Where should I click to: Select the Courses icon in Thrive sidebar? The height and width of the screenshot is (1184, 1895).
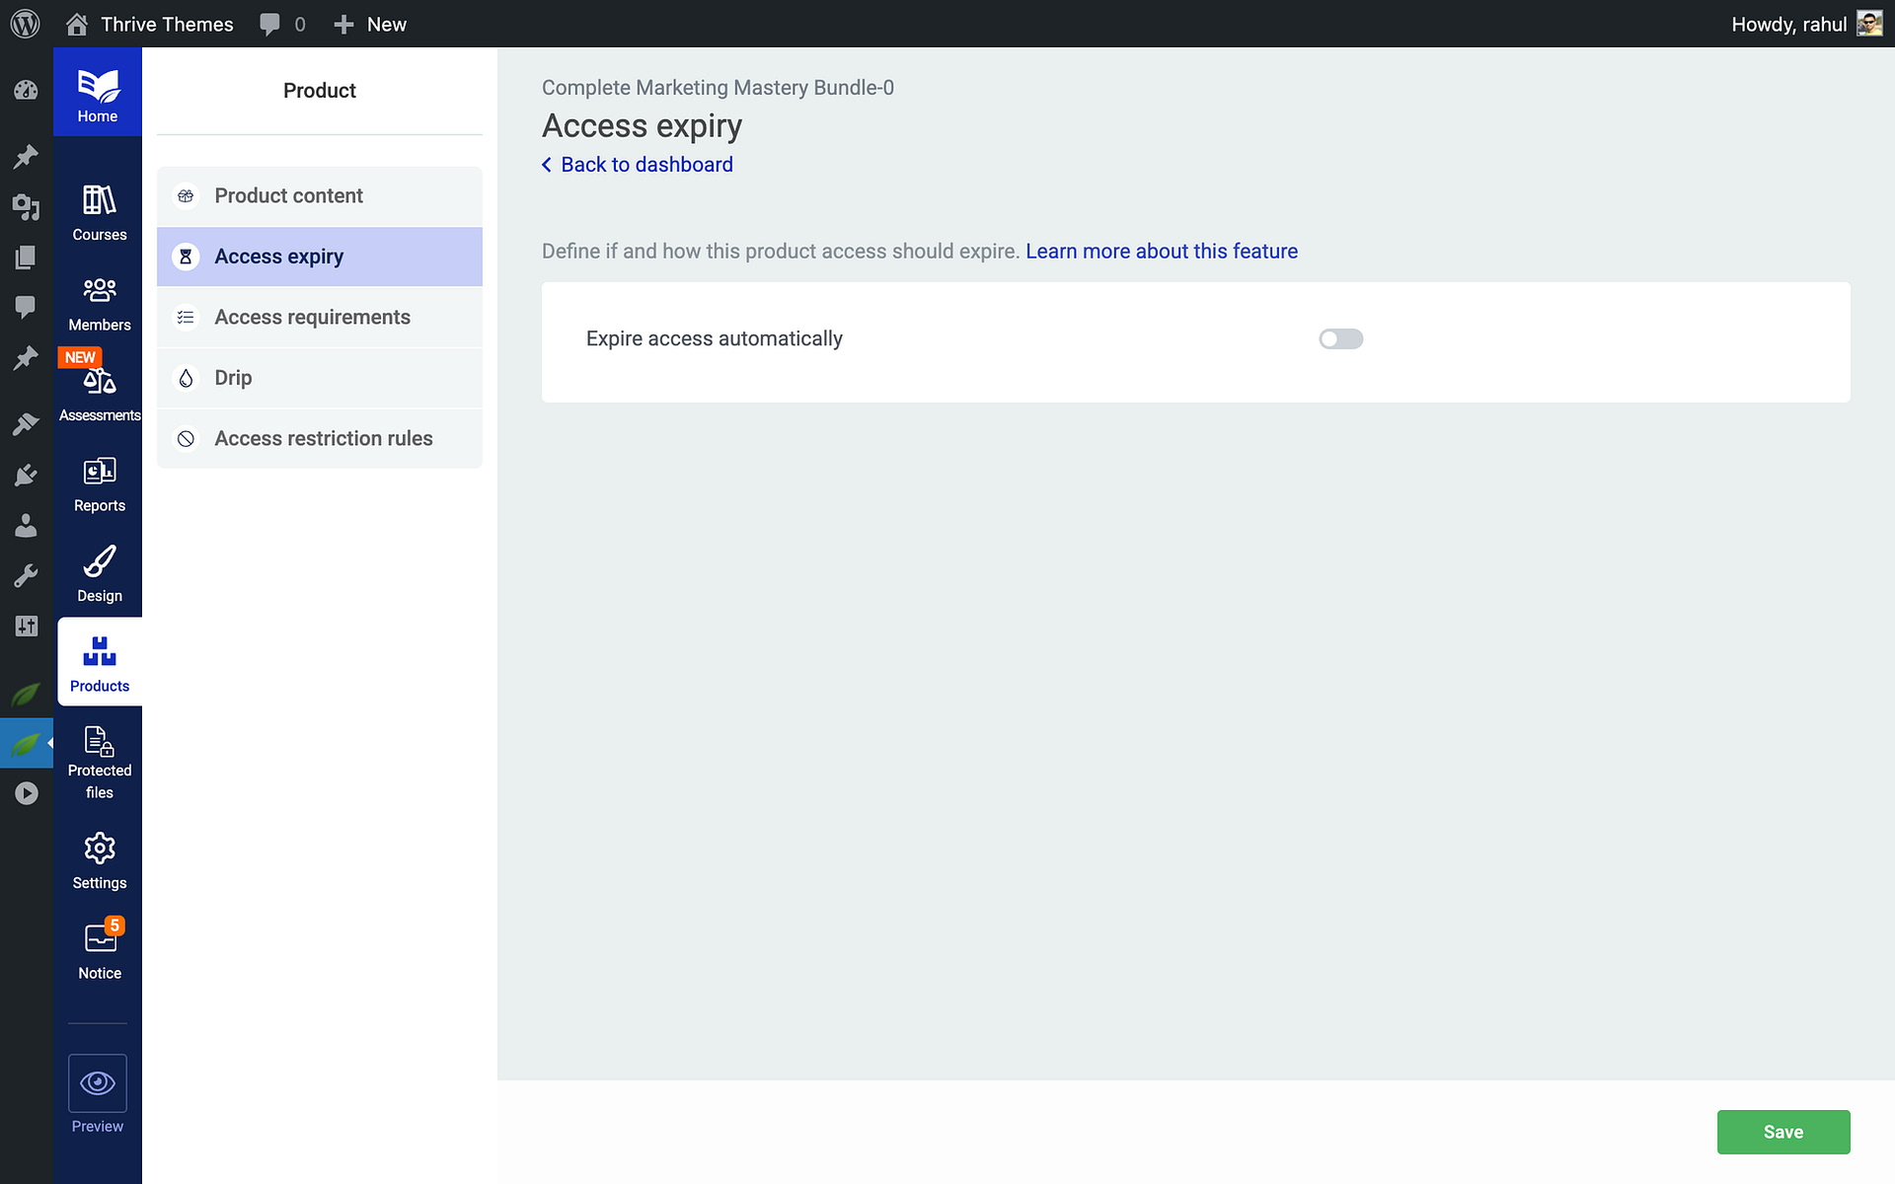[99, 207]
